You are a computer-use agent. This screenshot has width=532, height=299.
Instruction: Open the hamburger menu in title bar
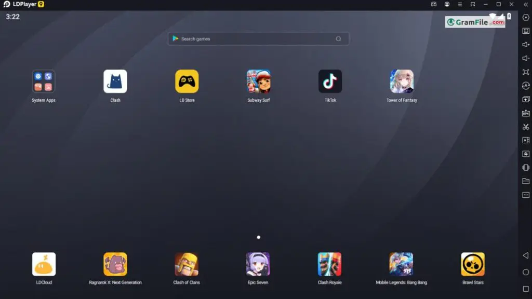click(460, 4)
